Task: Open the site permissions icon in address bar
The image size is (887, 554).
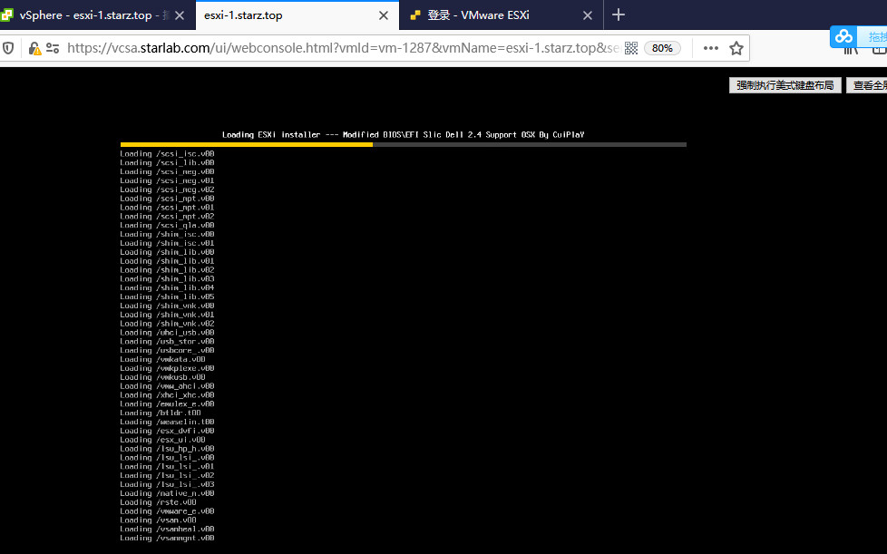Action: click(x=53, y=48)
